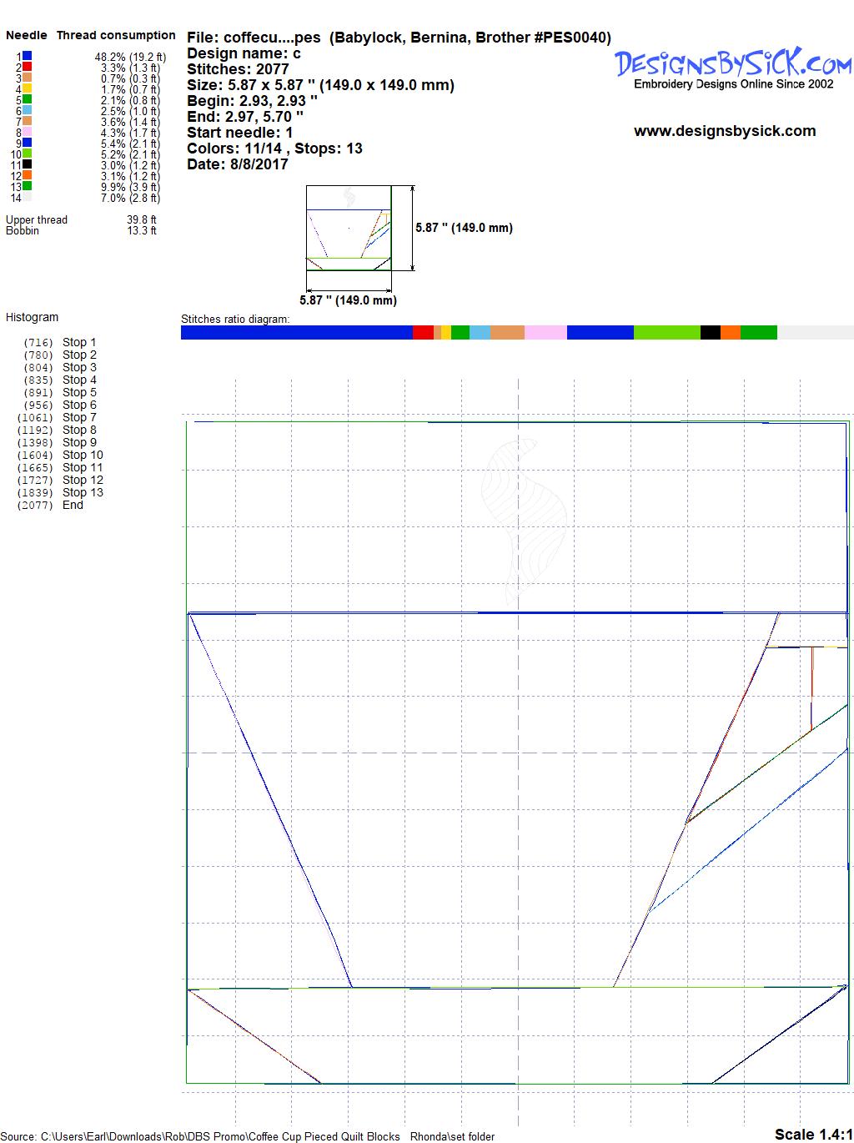Click the Scale 1.4:1 label

point(812,1134)
